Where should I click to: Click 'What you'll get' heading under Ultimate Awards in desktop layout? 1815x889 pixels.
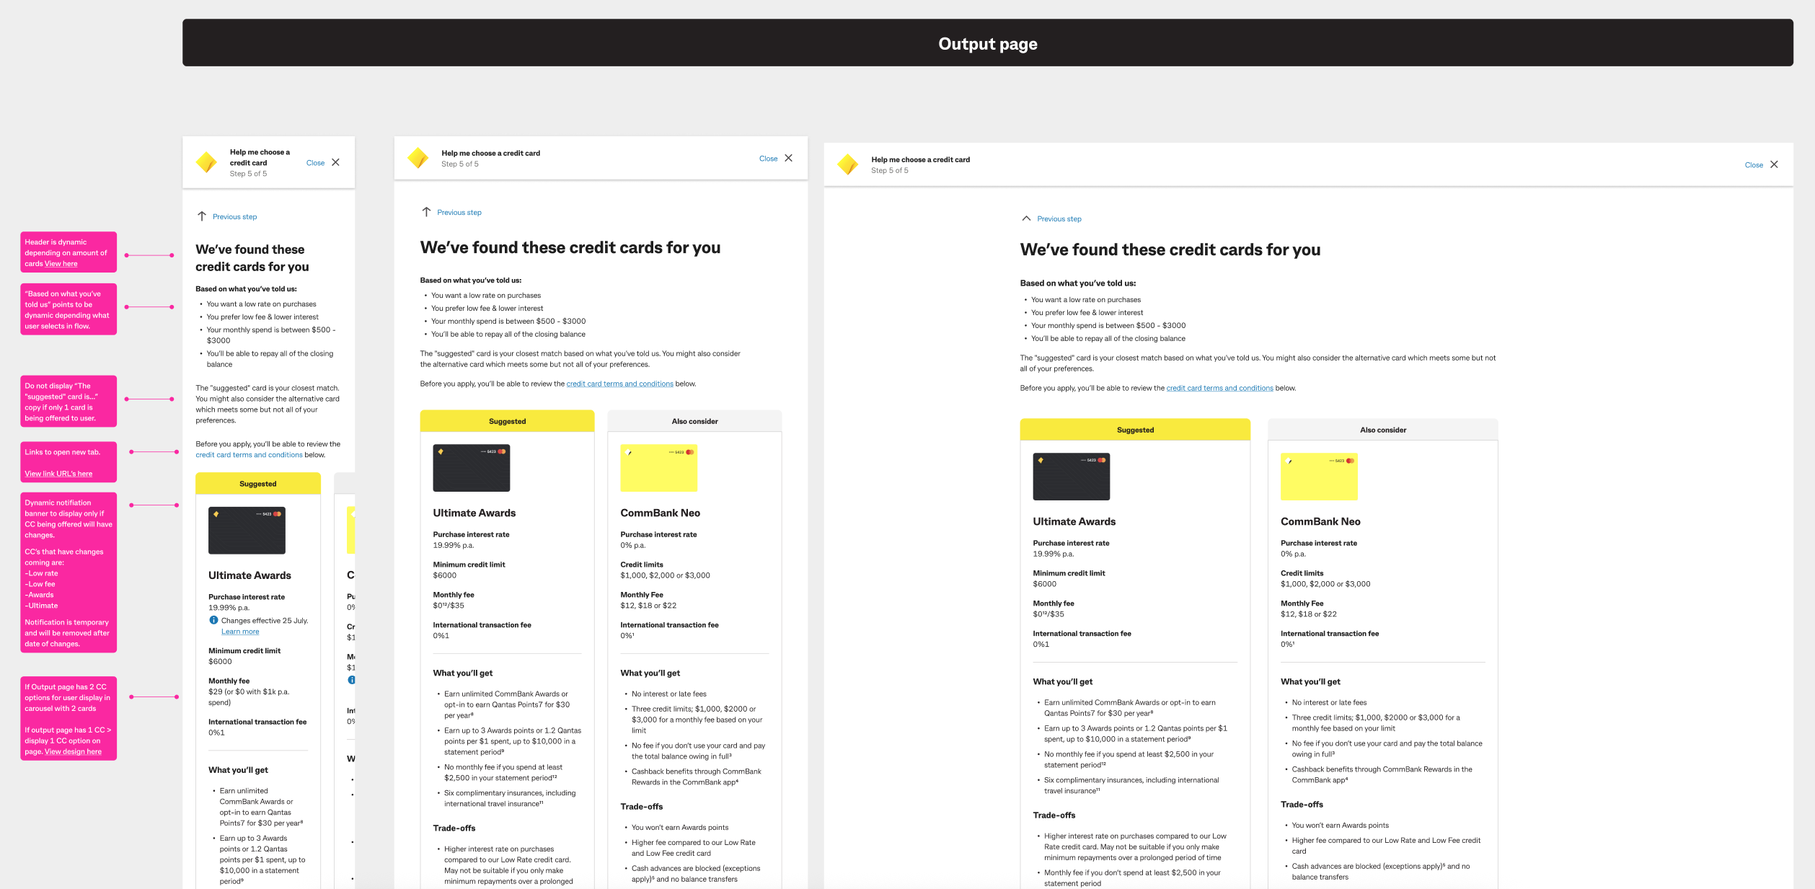[x=1062, y=682]
